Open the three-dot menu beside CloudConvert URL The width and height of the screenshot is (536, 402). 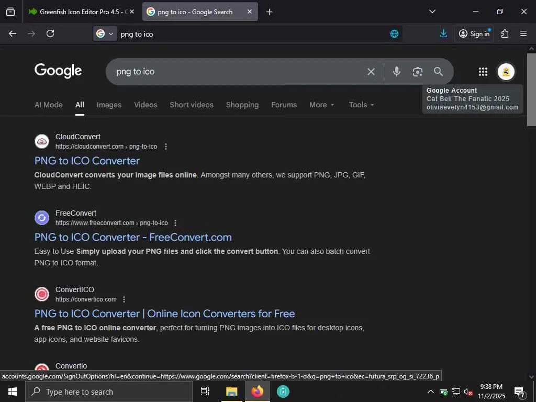tap(166, 147)
